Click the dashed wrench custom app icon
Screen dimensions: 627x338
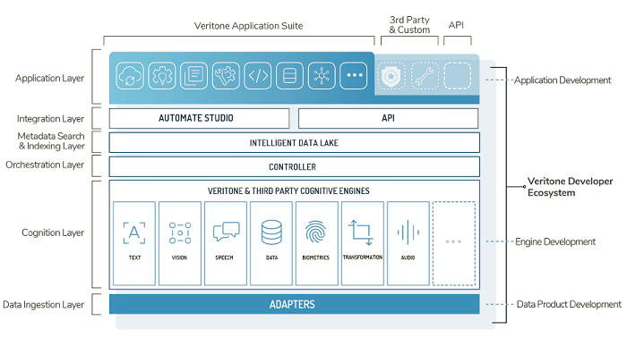(425, 75)
